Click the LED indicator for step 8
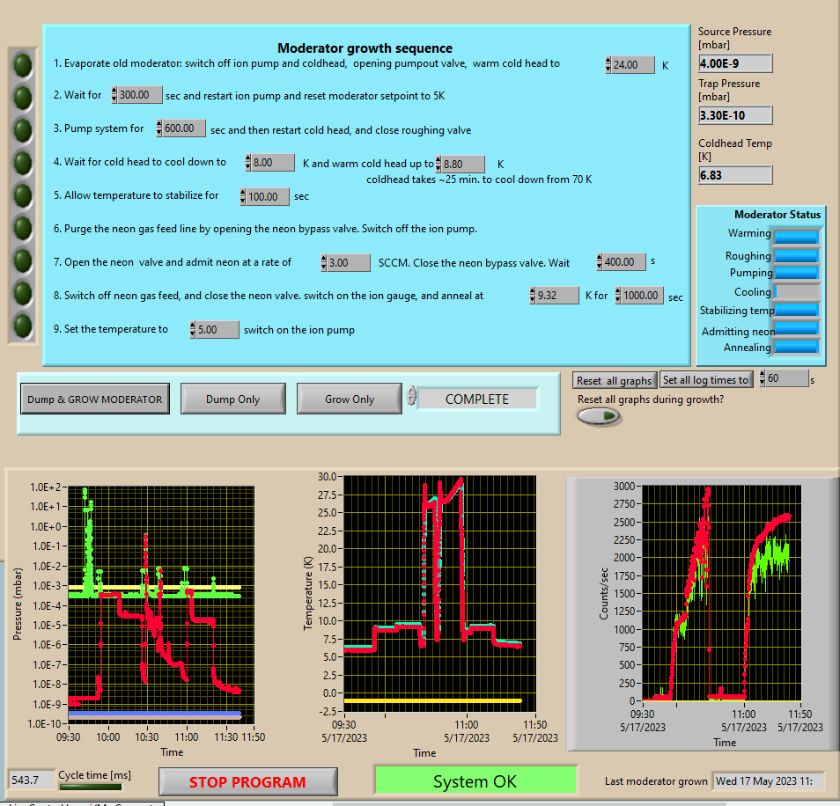 (x=23, y=293)
